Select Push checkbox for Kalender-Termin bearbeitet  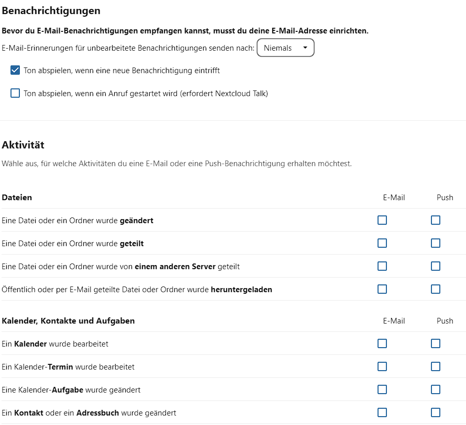click(x=436, y=367)
